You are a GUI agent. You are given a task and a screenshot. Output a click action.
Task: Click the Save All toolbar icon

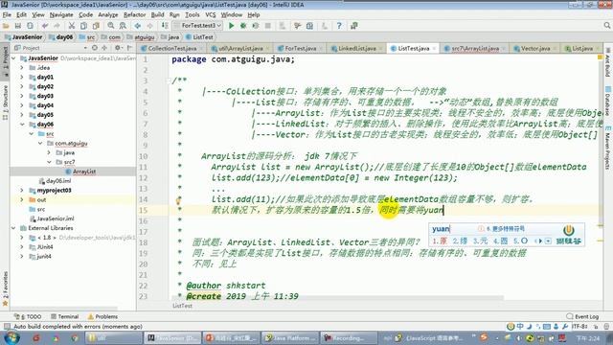(x=18, y=26)
